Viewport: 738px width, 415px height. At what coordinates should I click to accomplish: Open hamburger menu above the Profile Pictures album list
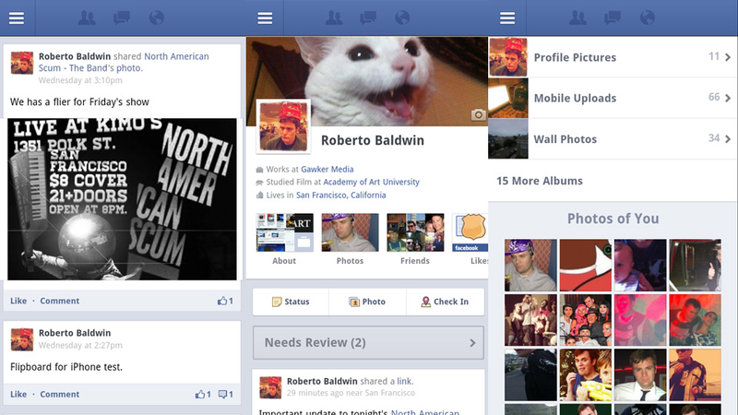tap(507, 18)
